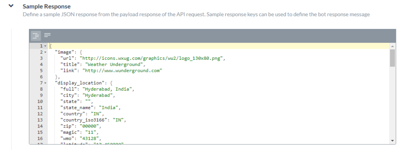The image size is (405, 150).
Task: Click the beautify/indent format icon in editor toolbar
Action: pos(36,36)
